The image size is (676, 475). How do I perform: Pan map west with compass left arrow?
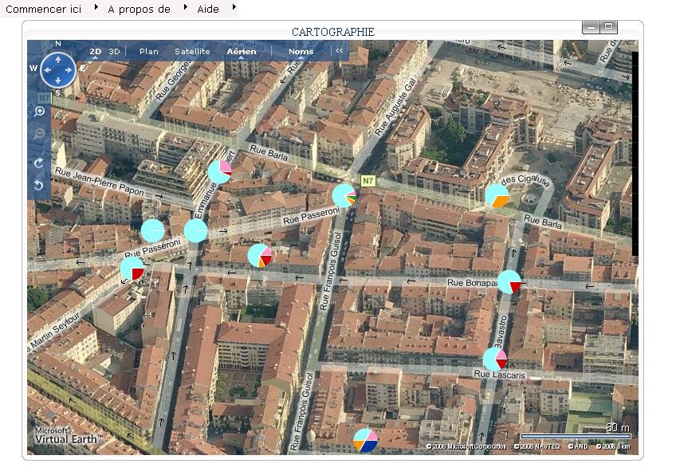[46, 69]
